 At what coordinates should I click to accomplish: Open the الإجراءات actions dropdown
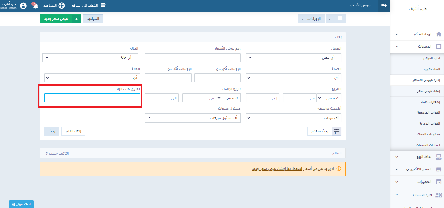(311, 19)
